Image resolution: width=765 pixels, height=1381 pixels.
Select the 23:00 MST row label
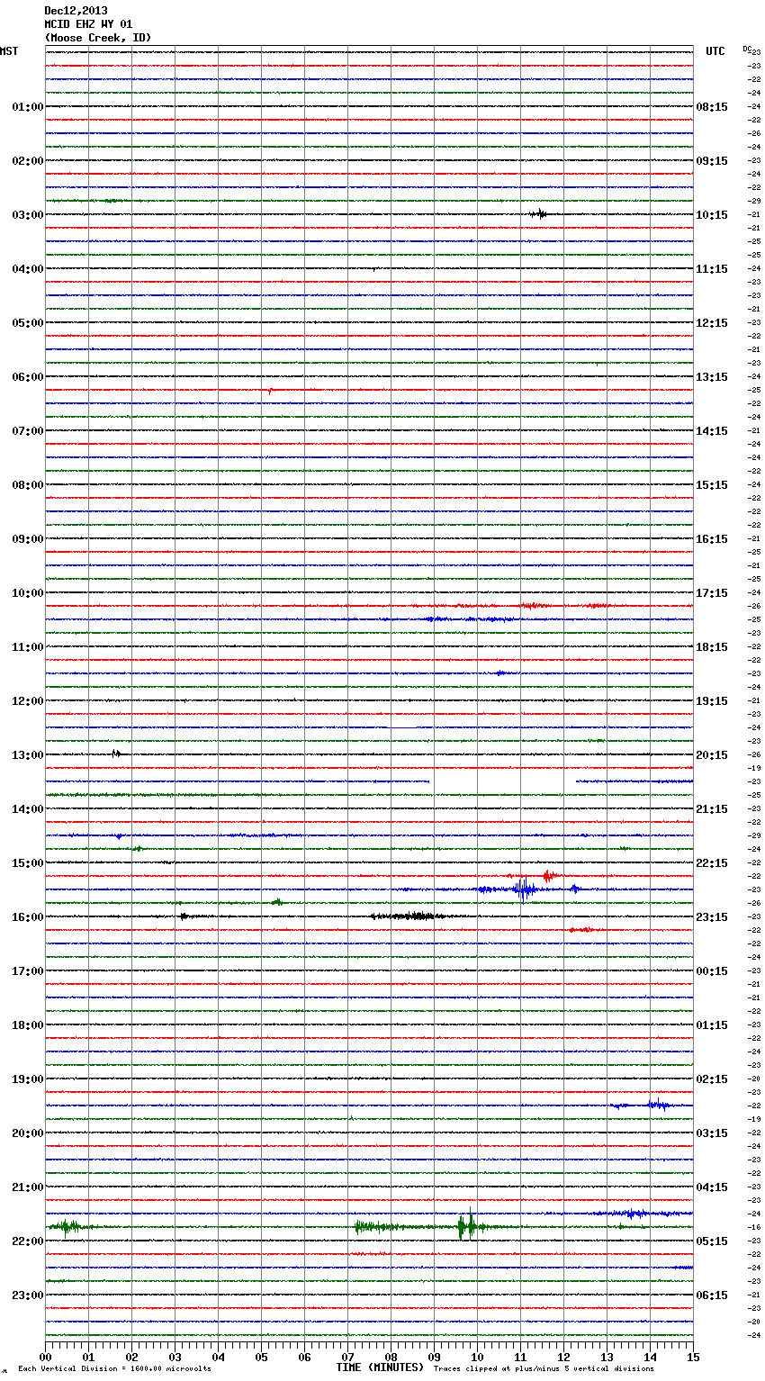[x=28, y=1295]
